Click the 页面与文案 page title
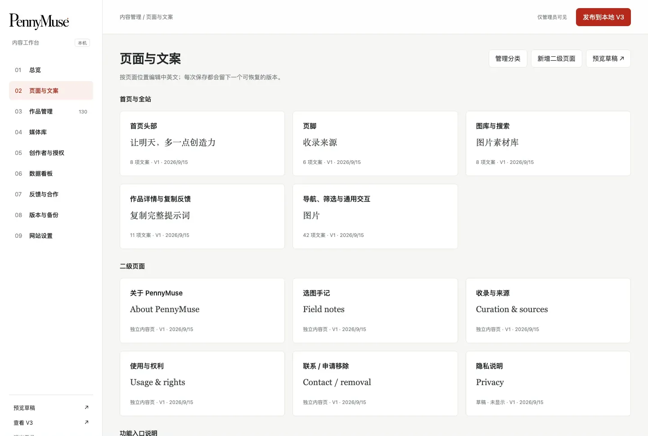Image resolution: width=648 pixels, height=436 pixels. [150, 59]
